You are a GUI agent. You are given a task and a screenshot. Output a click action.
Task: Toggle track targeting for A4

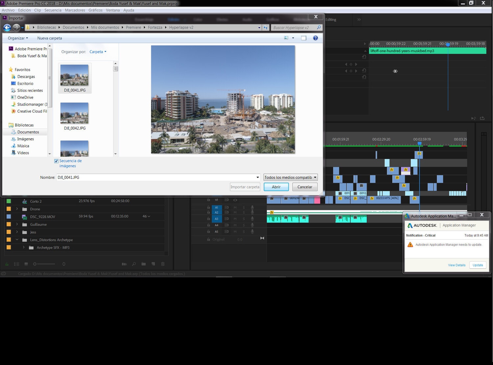click(217, 225)
